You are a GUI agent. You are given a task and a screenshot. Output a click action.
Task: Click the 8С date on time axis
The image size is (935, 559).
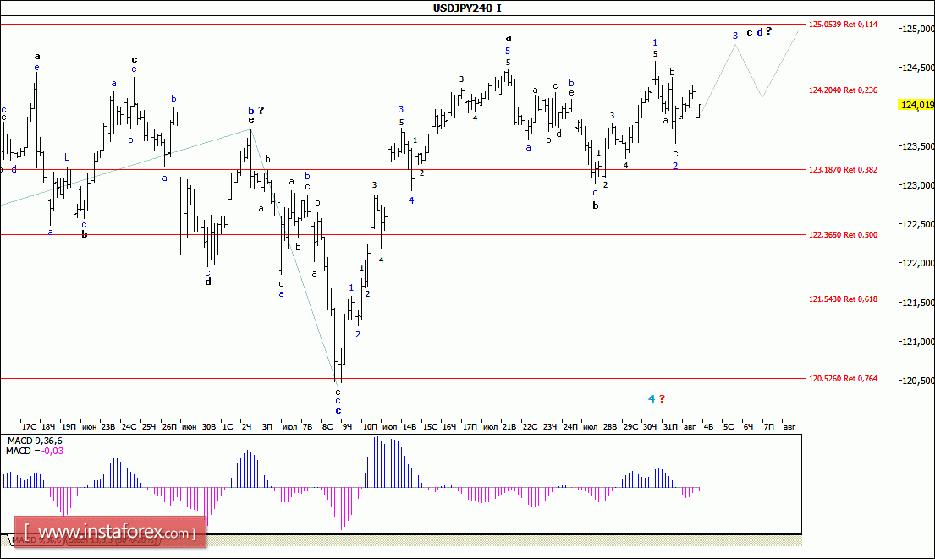(x=327, y=427)
